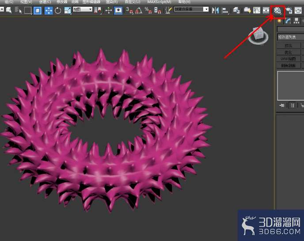Open Render Setup teapot icon

click(289, 10)
